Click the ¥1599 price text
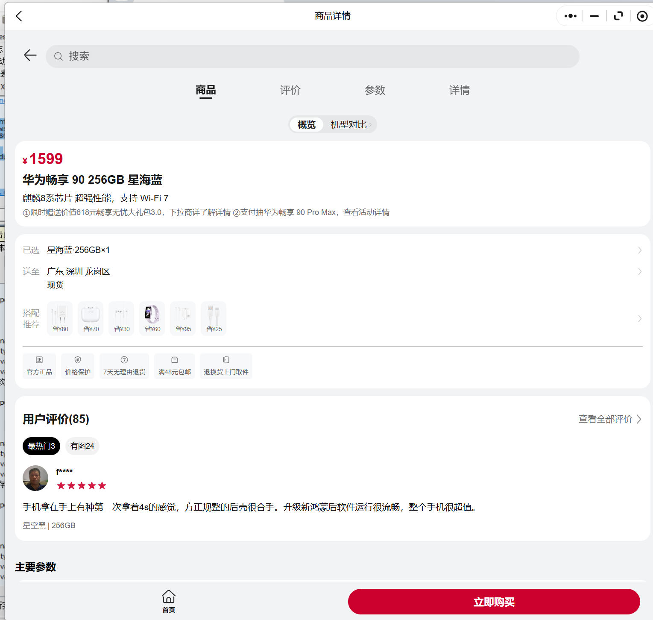This screenshot has width=653, height=620. 43,159
